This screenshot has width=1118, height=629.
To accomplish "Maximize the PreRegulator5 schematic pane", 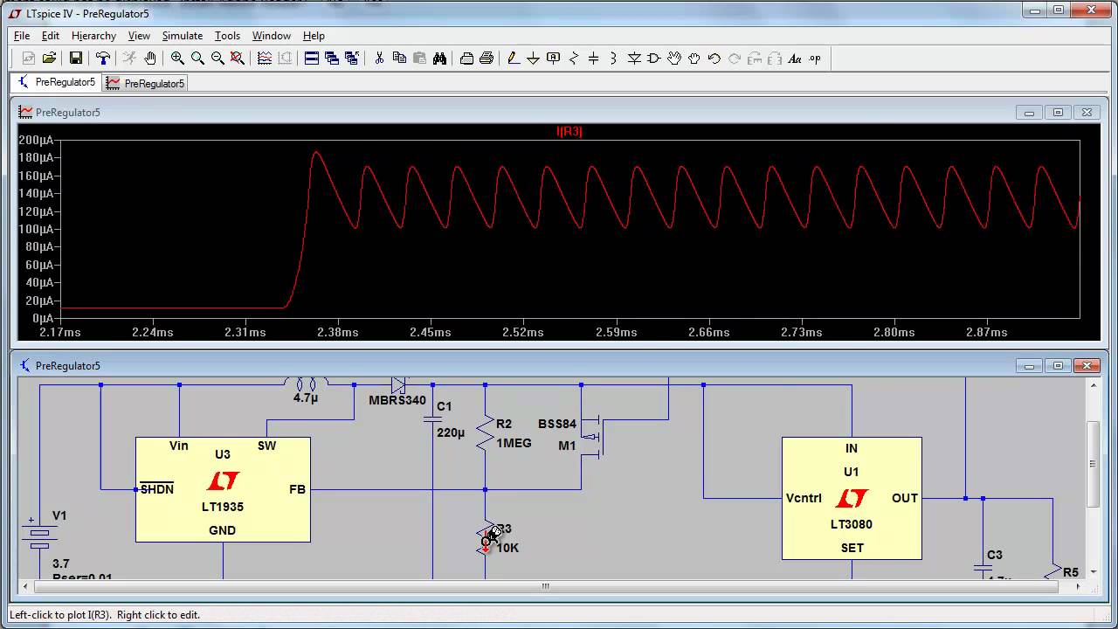I will pos(1059,365).
